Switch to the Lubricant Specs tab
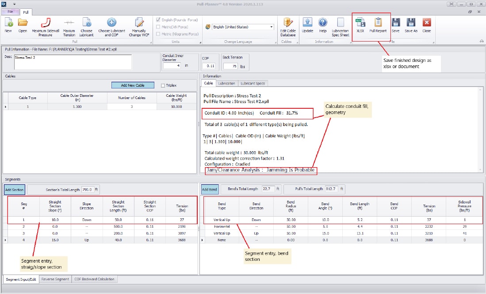The height and width of the screenshot is (294, 486). [x=253, y=83]
